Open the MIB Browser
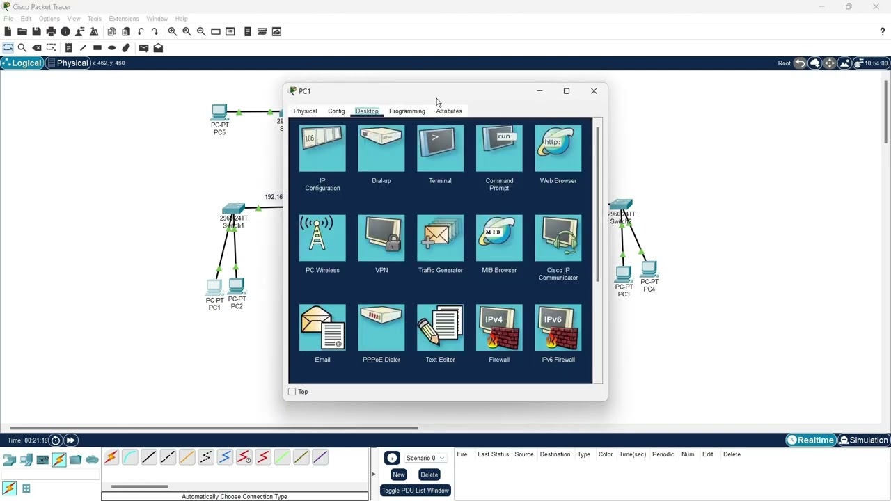This screenshot has height=501, width=891. tap(499, 238)
